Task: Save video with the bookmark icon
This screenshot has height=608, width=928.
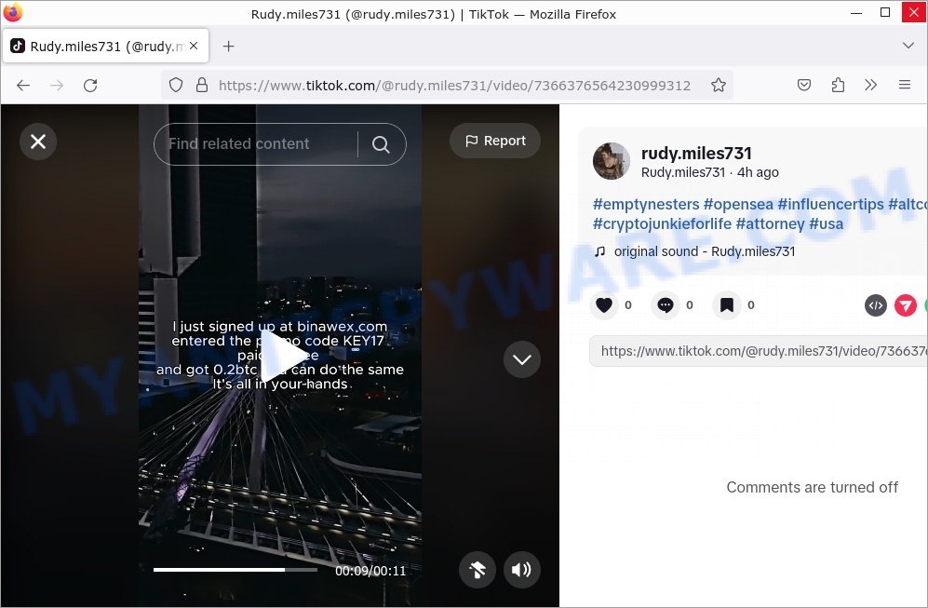Action: (x=727, y=304)
